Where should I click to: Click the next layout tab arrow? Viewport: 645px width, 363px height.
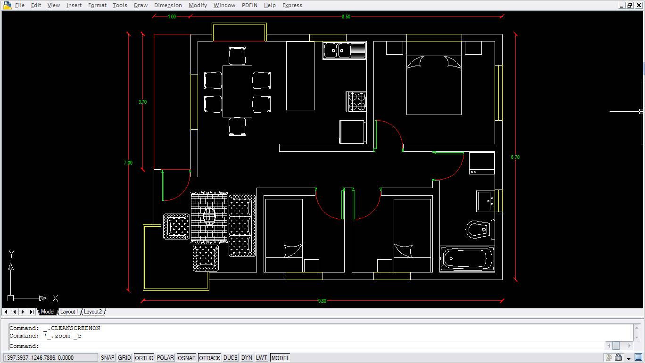(x=23, y=312)
